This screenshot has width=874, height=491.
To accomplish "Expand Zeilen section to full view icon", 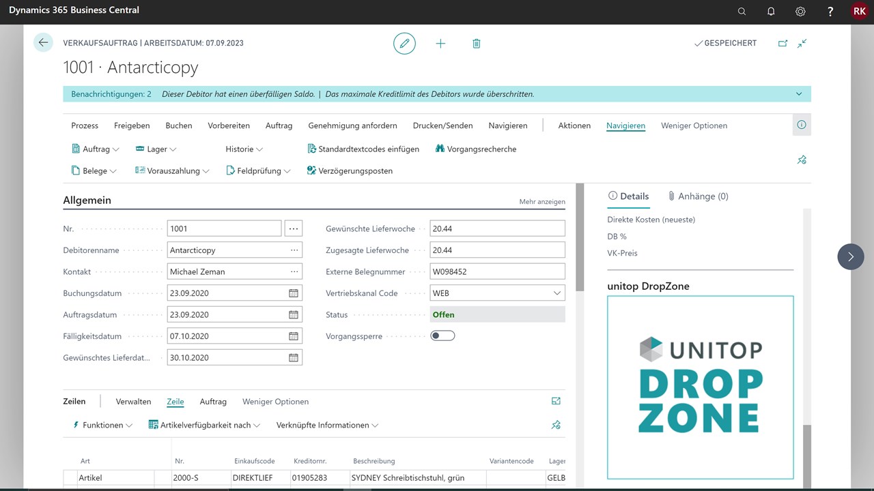I will [x=556, y=401].
